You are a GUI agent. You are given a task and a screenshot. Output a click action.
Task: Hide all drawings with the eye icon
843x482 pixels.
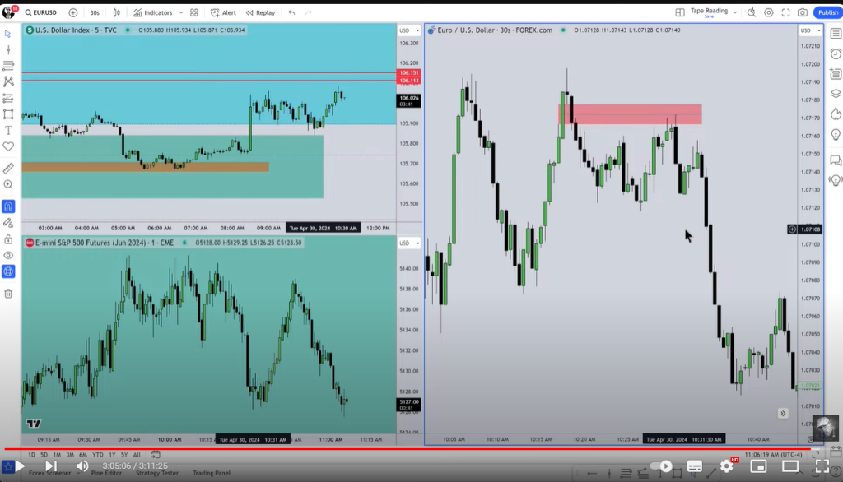8,255
